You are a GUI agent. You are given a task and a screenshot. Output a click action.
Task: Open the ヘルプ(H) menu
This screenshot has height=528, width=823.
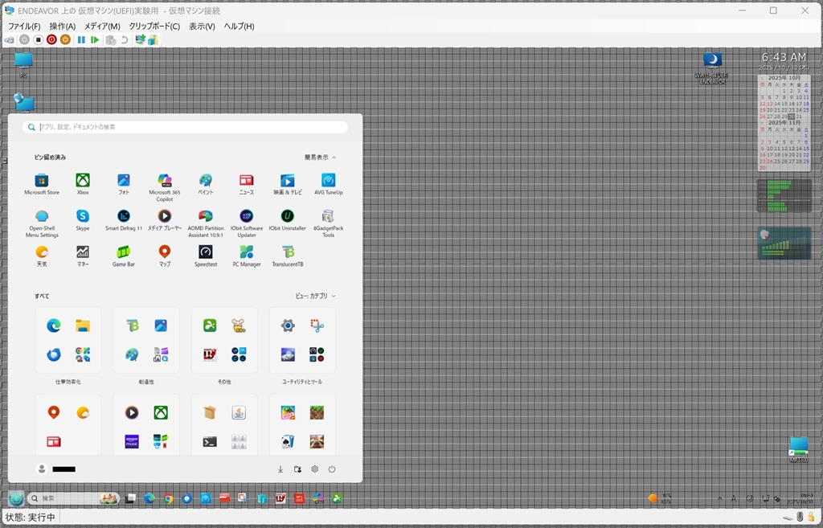(239, 27)
